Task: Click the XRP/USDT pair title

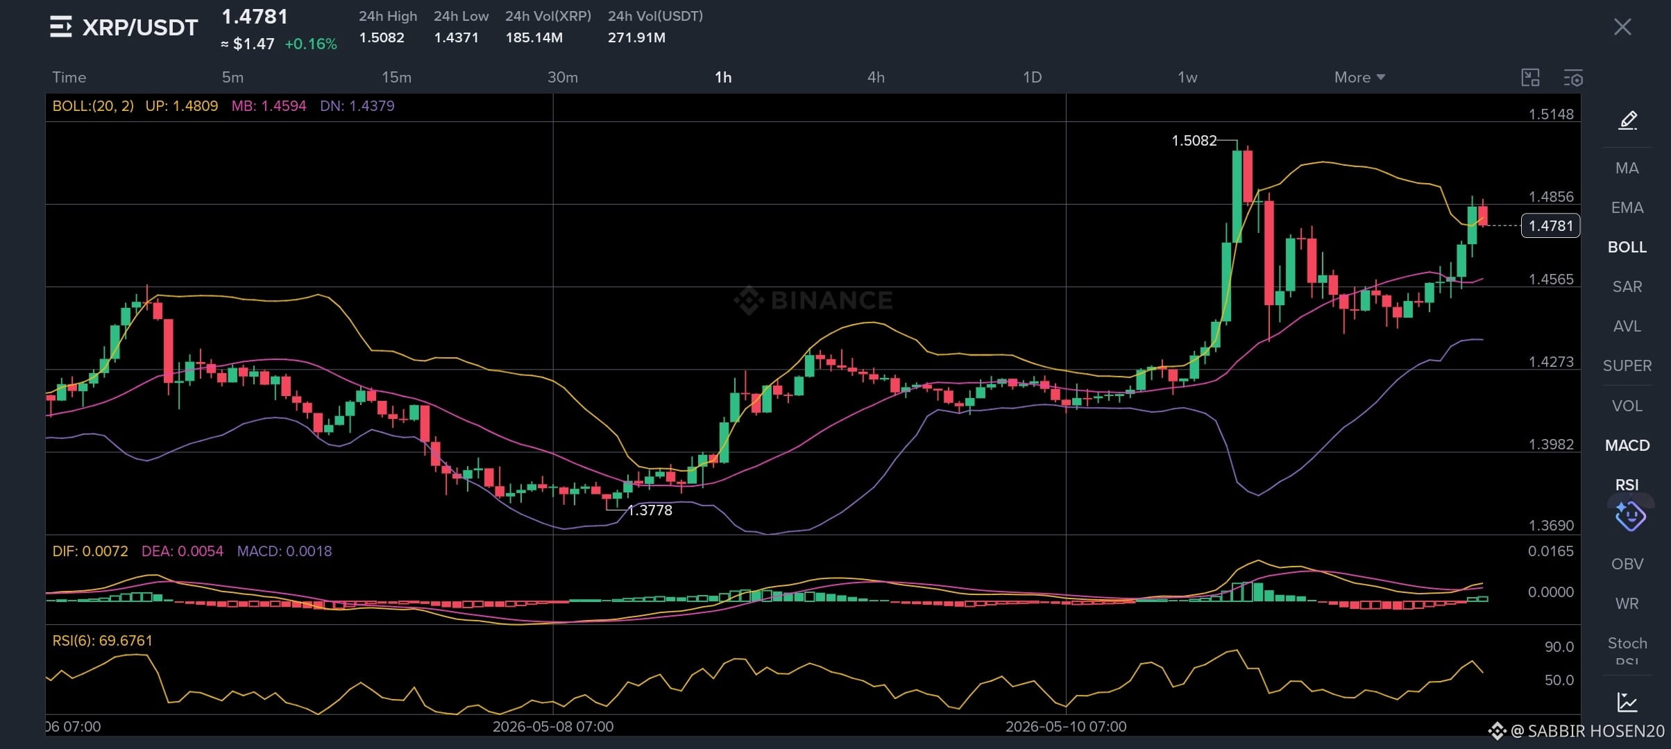Action: coord(140,28)
